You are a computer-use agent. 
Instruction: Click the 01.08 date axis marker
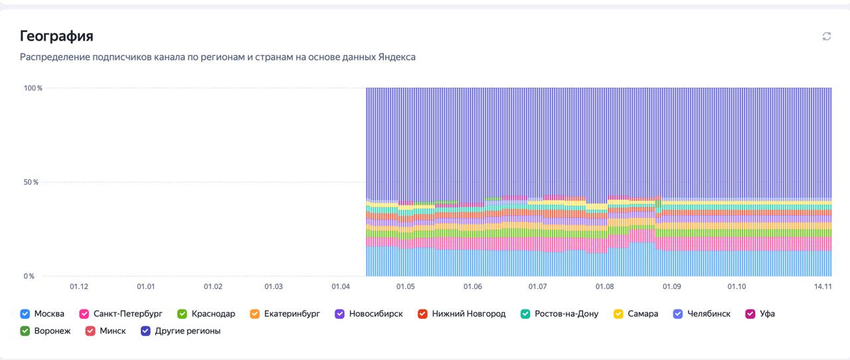coord(604,286)
